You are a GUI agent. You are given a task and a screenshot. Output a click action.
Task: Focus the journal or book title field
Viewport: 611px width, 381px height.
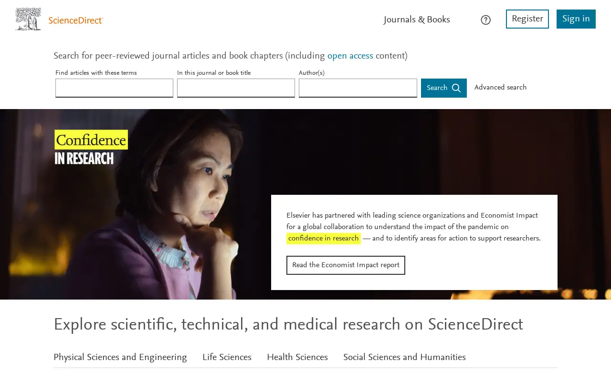pyautogui.click(x=236, y=88)
